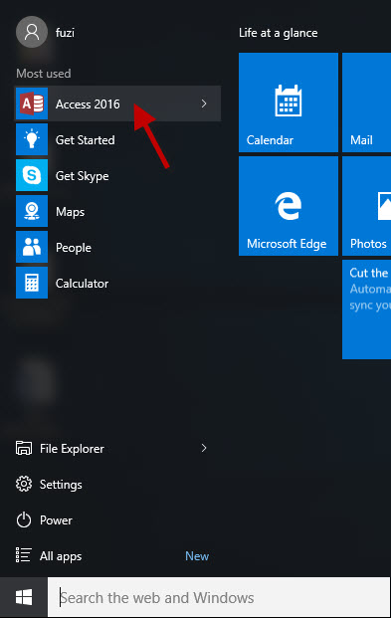The image size is (391, 618).
Task: Click the "Maps" label text
Action: [71, 212]
